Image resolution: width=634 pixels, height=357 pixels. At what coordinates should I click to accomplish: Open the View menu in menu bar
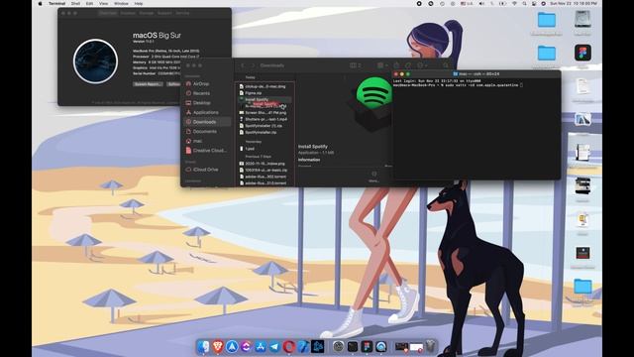[103, 4]
